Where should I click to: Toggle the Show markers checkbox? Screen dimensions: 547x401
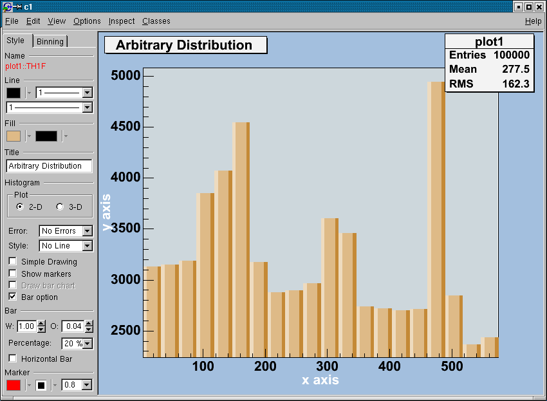(x=13, y=274)
